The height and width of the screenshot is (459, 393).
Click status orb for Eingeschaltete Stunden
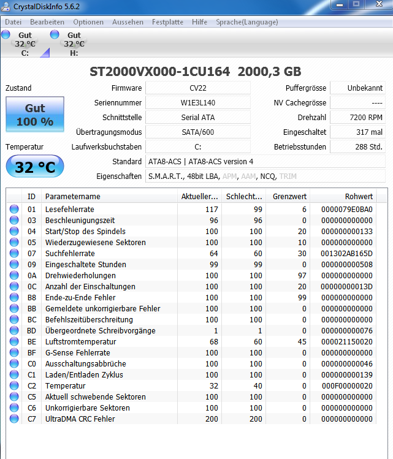tap(14, 264)
